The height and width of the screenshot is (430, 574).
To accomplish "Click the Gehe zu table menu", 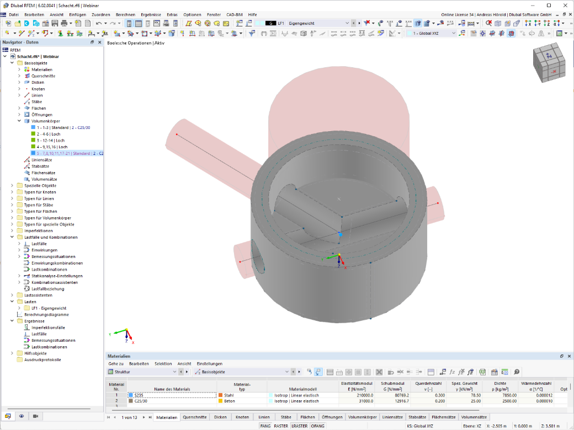I will click(x=116, y=364).
